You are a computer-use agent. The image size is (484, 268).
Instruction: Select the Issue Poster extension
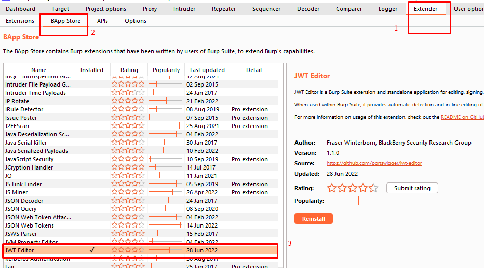coord(141,118)
